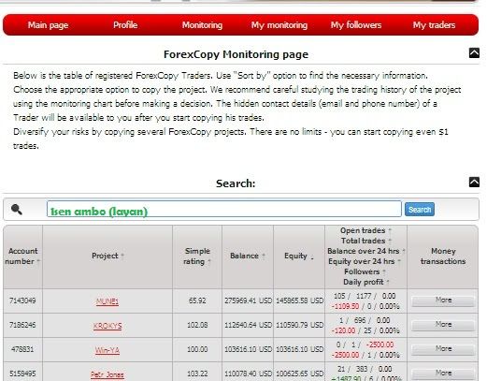Sort by Total trades
This screenshot has height=381, width=487.
[x=365, y=241]
